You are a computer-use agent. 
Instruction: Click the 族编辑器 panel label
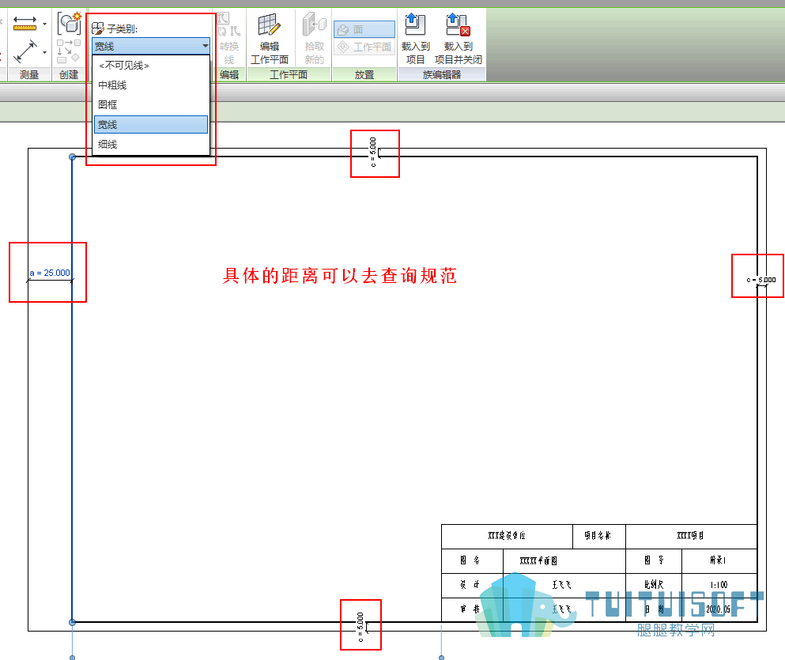pyautogui.click(x=442, y=74)
